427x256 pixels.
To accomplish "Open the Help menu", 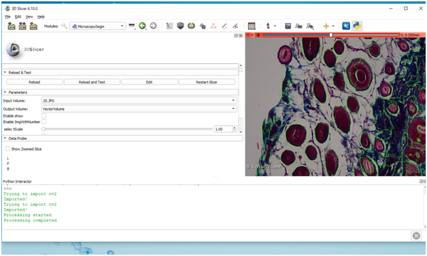I will (41, 17).
